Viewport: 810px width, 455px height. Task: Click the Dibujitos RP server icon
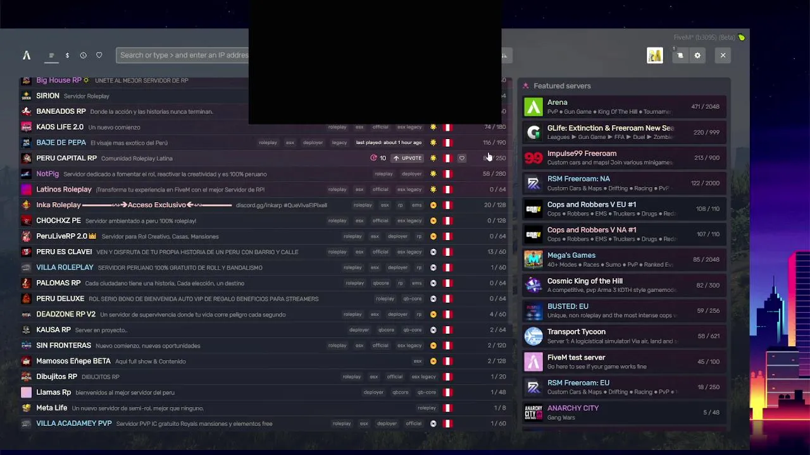26,377
